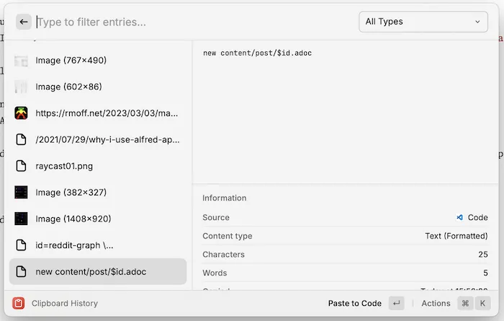Image resolution: width=504 pixels, height=321 pixels.
Task: Click the back arrow button
Action: [23, 22]
